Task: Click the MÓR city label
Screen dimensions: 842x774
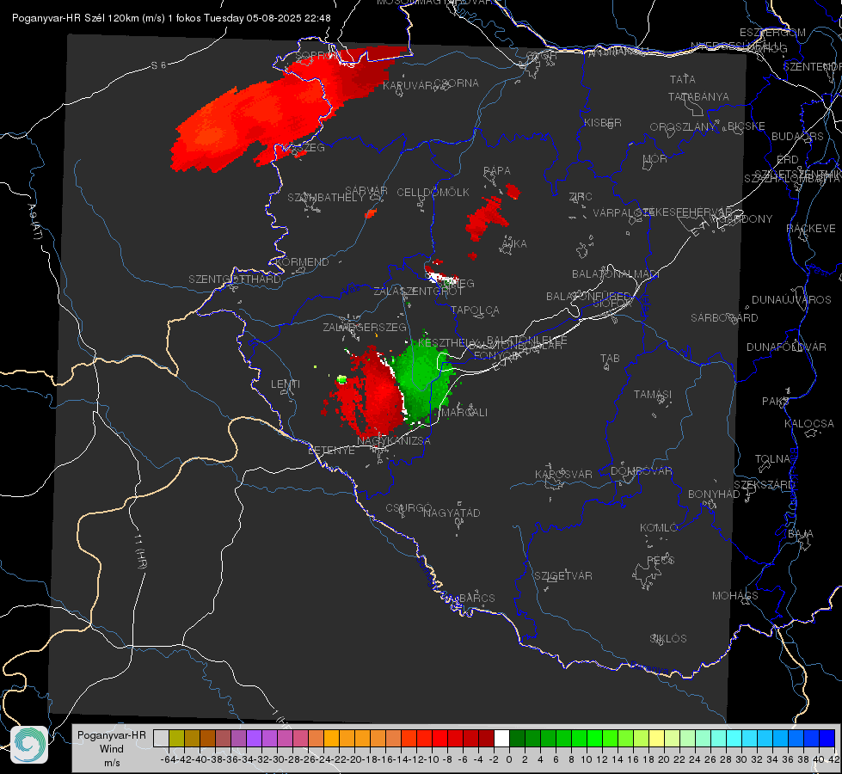Action: [x=655, y=158]
